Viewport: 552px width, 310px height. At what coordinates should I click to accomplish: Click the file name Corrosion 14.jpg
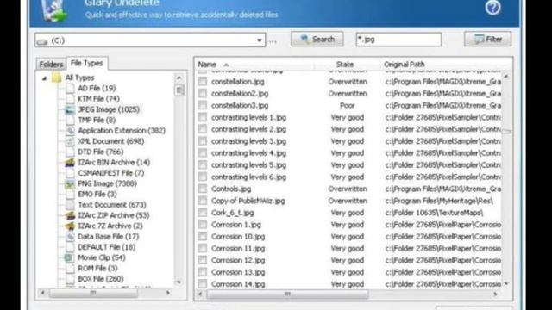pos(238,284)
